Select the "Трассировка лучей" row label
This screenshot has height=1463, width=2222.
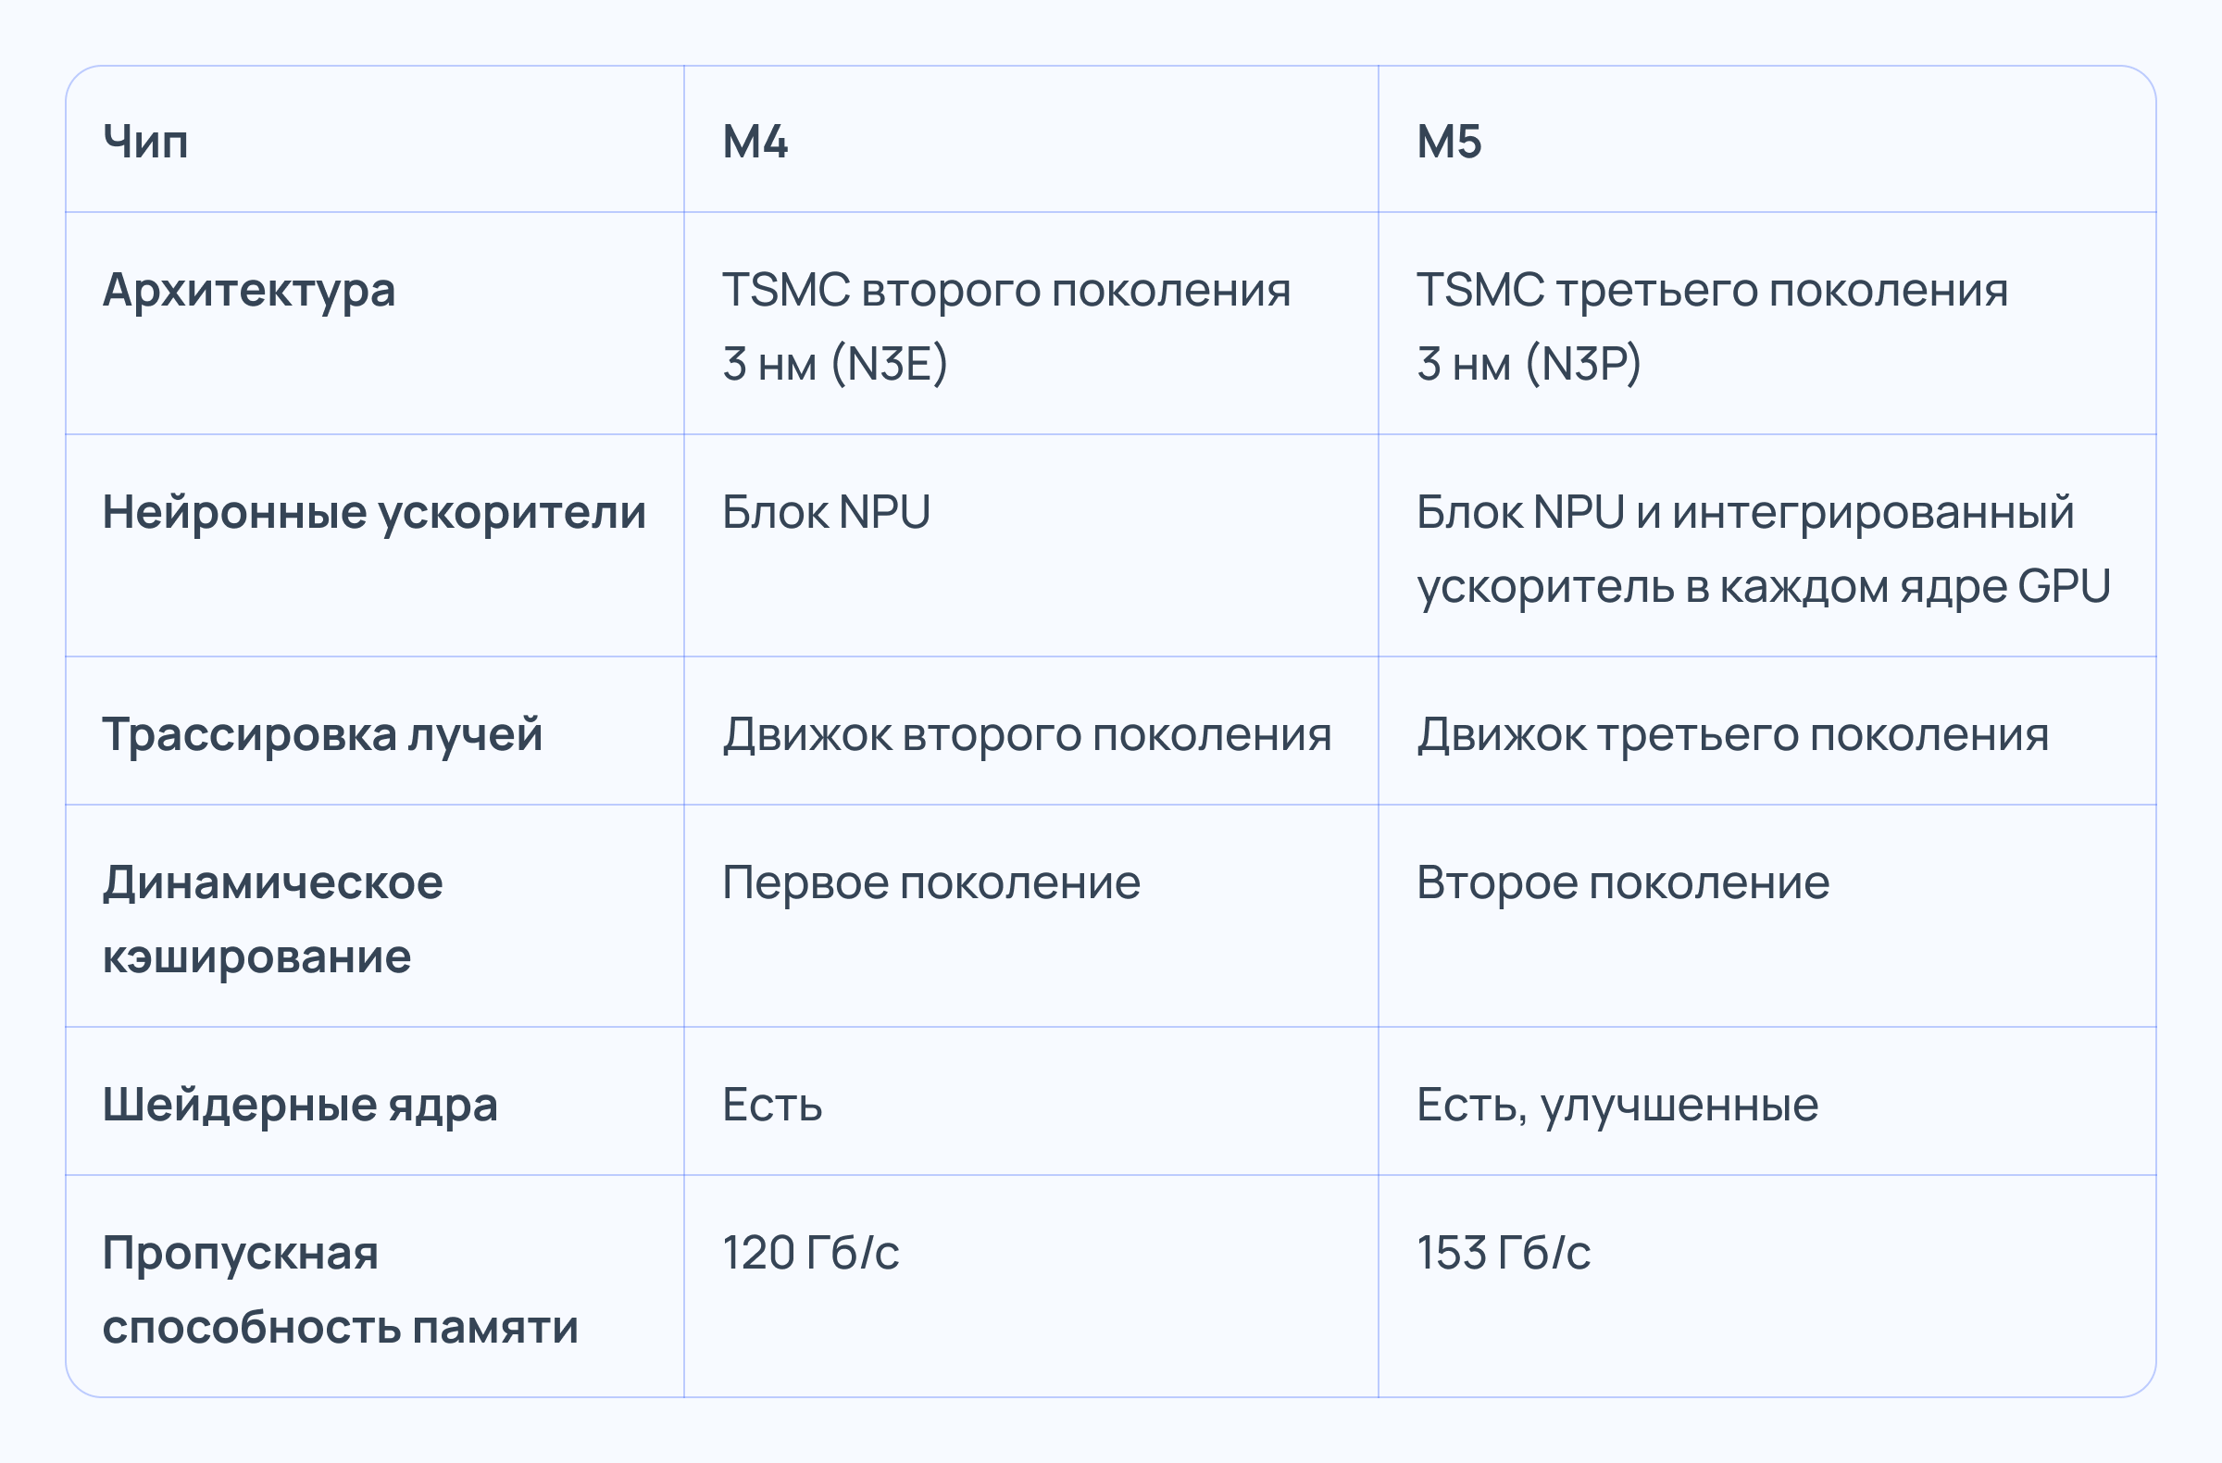(322, 734)
